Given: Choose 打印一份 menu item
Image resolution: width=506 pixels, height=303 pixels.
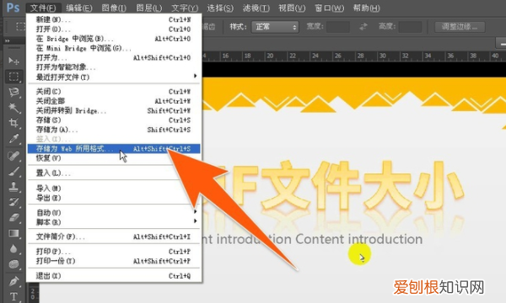Looking at the screenshot, I should pyautogui.click(x=114, y=261).
